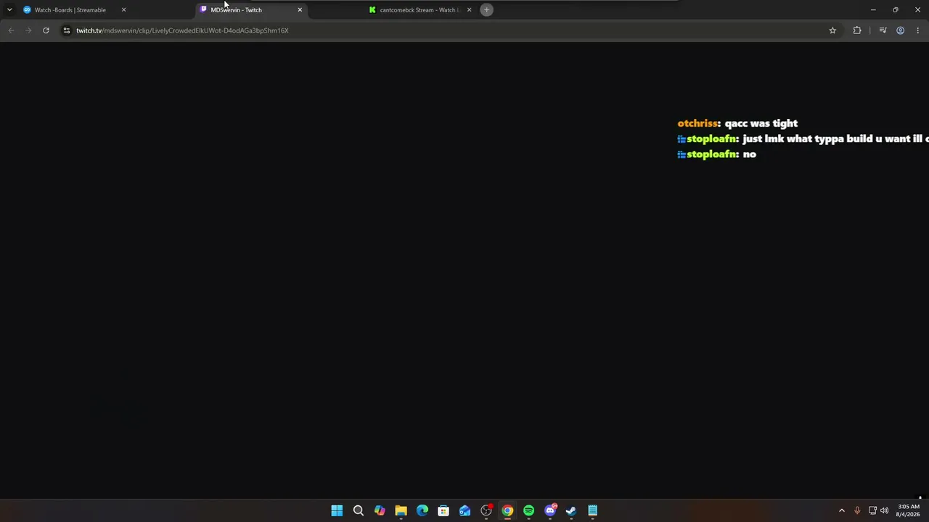Open Notepad from the taskbar
Image resolution: width=929 pixels, height=522 pixels.
click(592, 510)
